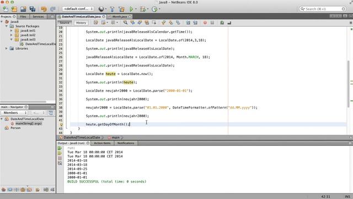Open the default config dropdown
The image size is (353, 199).
coord(78,9)
